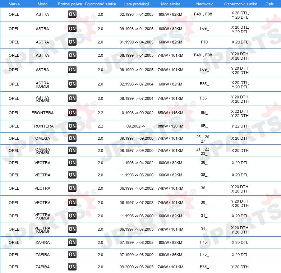281x273 pixels.
Task: Click the date range 06.1997 -> 04.2002
Action: [137, 188]
